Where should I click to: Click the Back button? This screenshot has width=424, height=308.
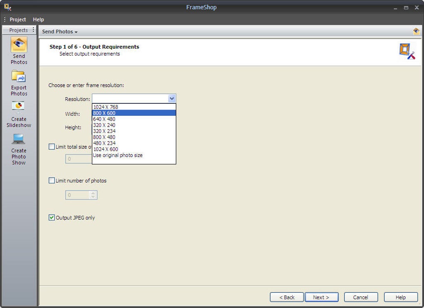click(287, 297)
